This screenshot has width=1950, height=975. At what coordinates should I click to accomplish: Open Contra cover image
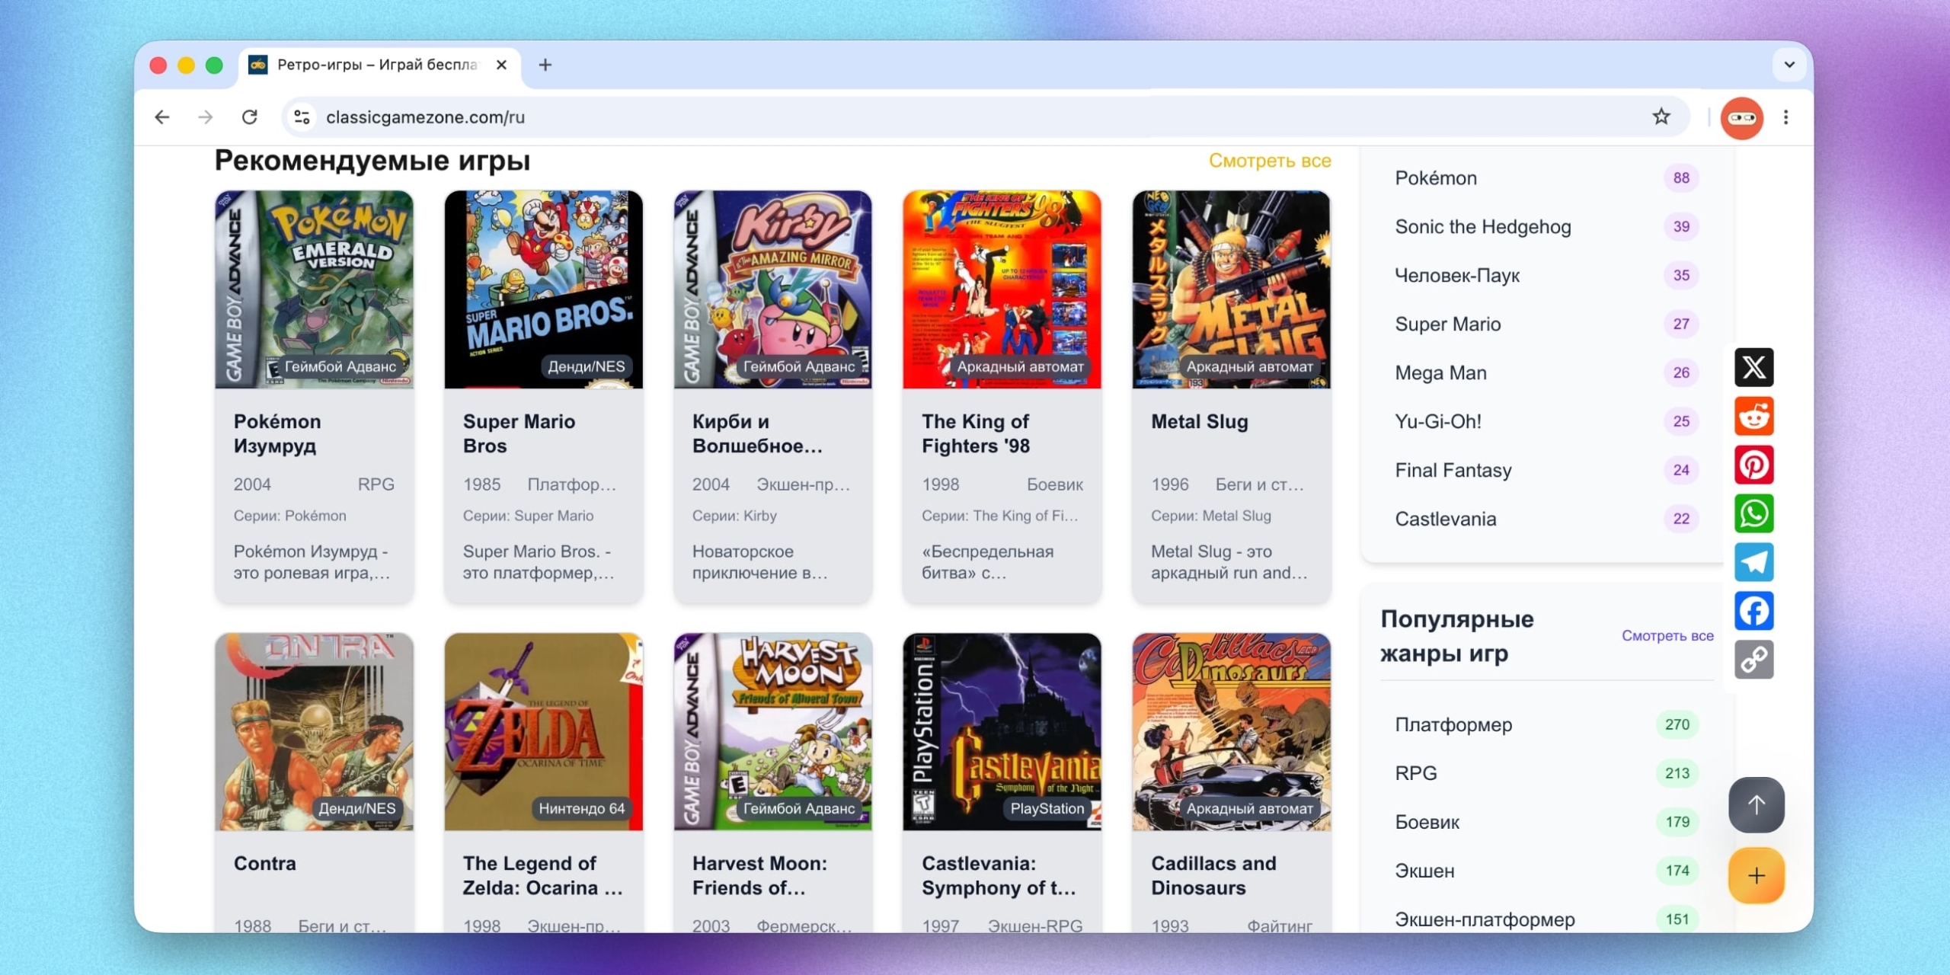[314, 731]
